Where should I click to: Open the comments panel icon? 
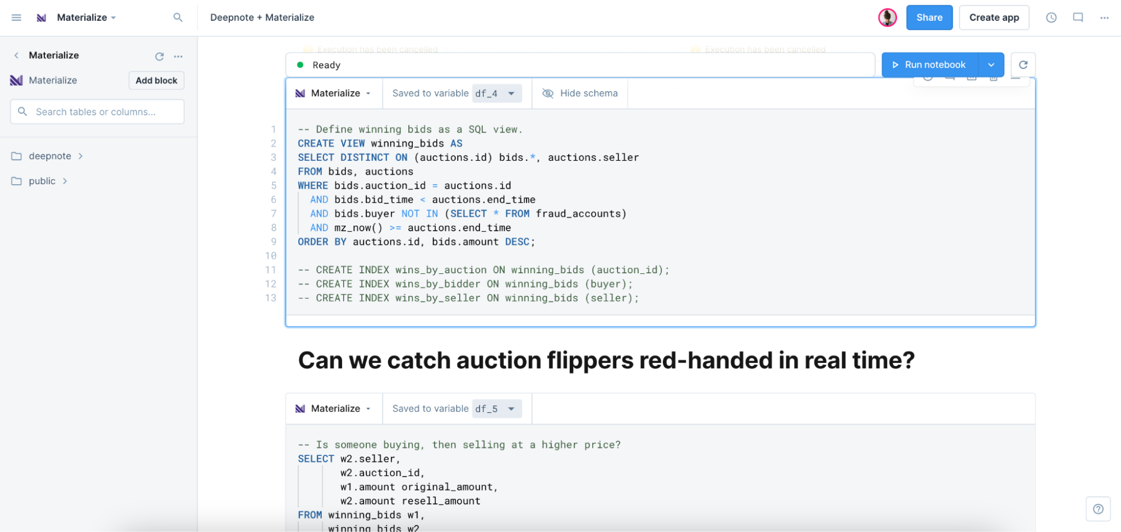(x=1078, y=17)
